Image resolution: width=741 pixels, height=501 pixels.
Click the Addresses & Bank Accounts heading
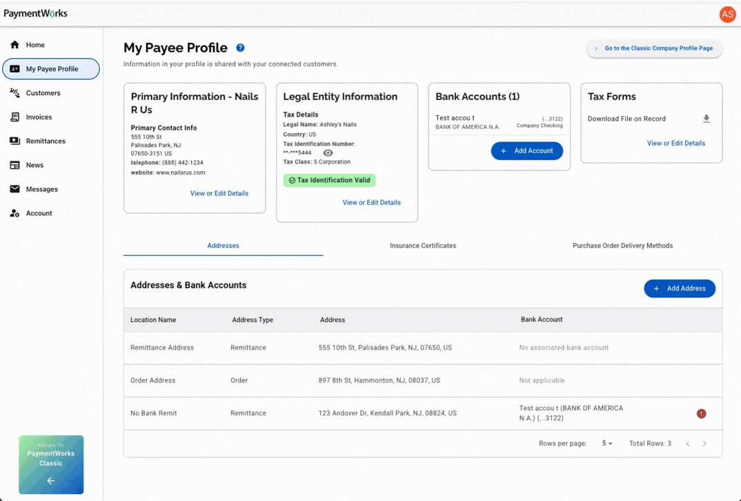188,285
